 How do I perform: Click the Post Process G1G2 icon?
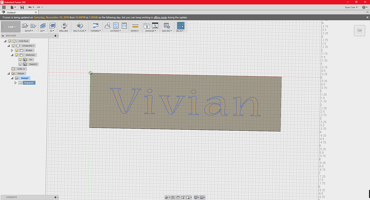tap(116, 26)
